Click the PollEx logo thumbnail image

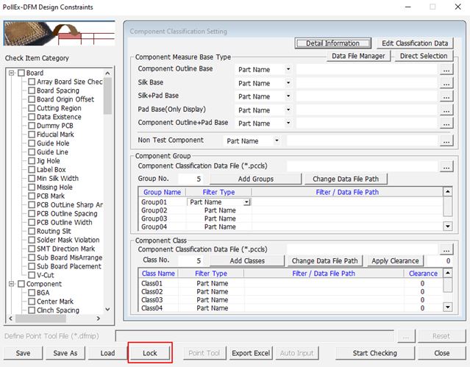click(x=60, y=34)
